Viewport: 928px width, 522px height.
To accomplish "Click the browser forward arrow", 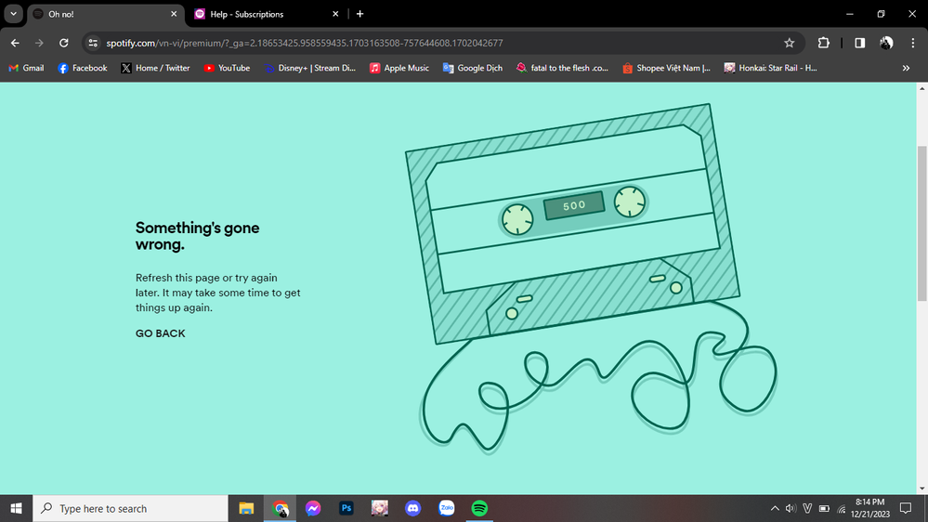I will 39,43.
